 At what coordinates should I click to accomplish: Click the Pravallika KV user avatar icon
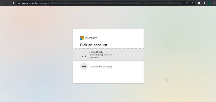tap(84, 55)
